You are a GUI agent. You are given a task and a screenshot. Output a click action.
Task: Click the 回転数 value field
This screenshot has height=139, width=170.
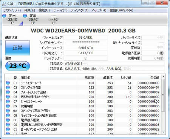[153, 48]
